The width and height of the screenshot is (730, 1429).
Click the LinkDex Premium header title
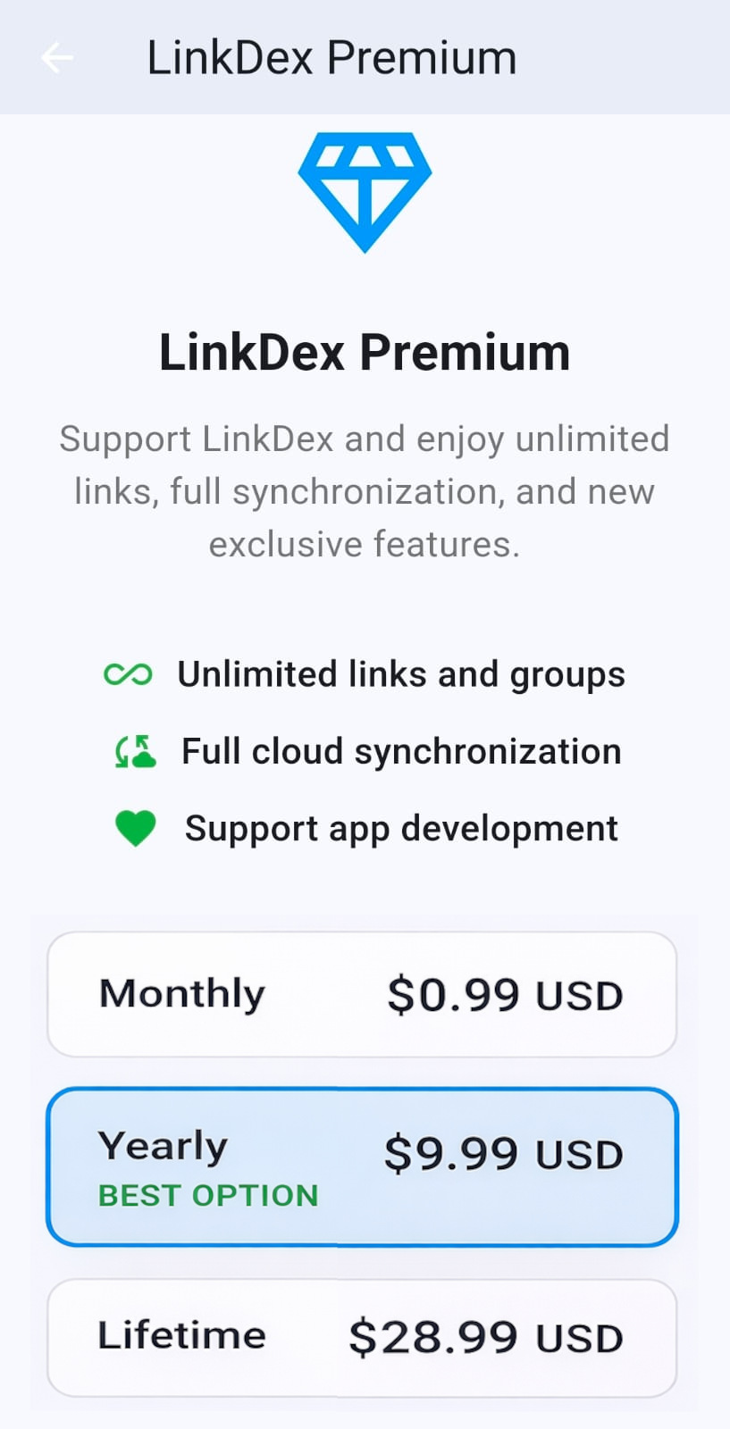tap(331, 58)
